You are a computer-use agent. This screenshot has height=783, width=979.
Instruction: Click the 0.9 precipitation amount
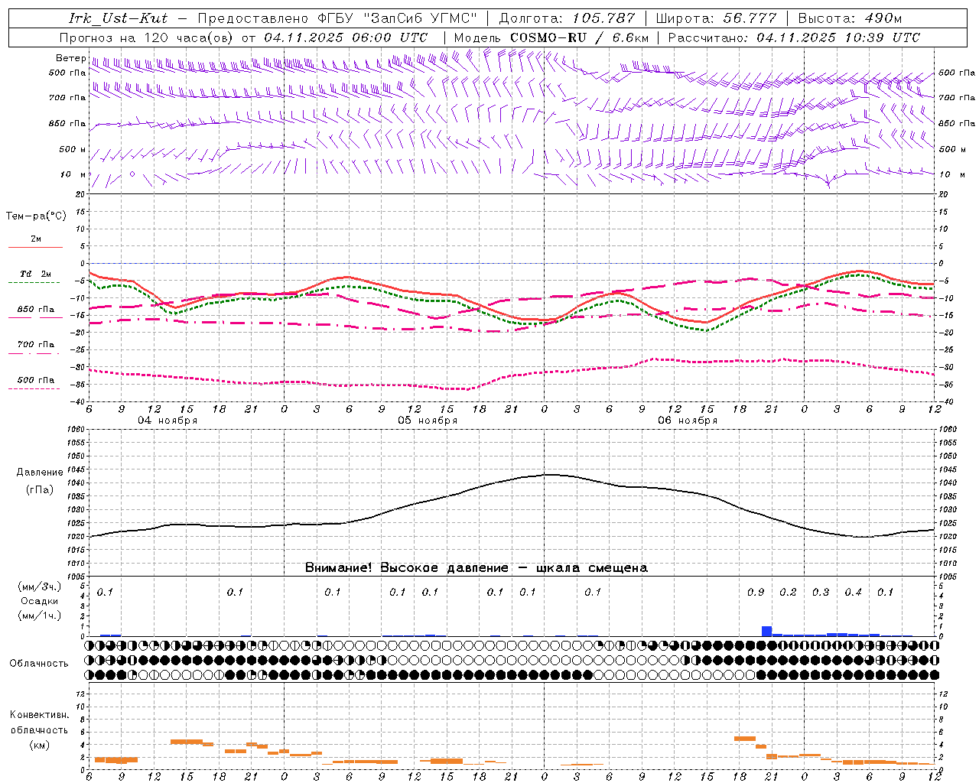(x=756, y=593)
